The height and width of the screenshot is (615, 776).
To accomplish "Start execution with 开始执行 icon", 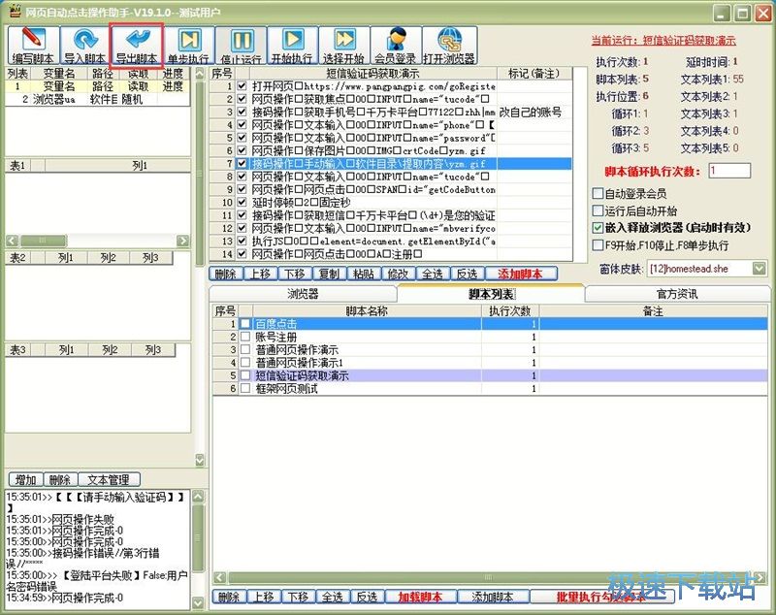I will point(293,46).
